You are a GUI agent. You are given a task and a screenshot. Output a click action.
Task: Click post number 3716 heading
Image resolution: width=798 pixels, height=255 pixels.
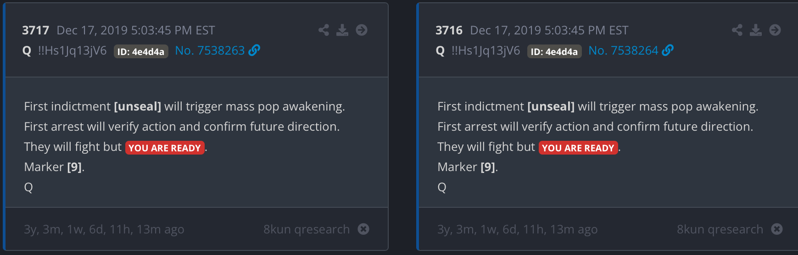[x=449, y=30]
